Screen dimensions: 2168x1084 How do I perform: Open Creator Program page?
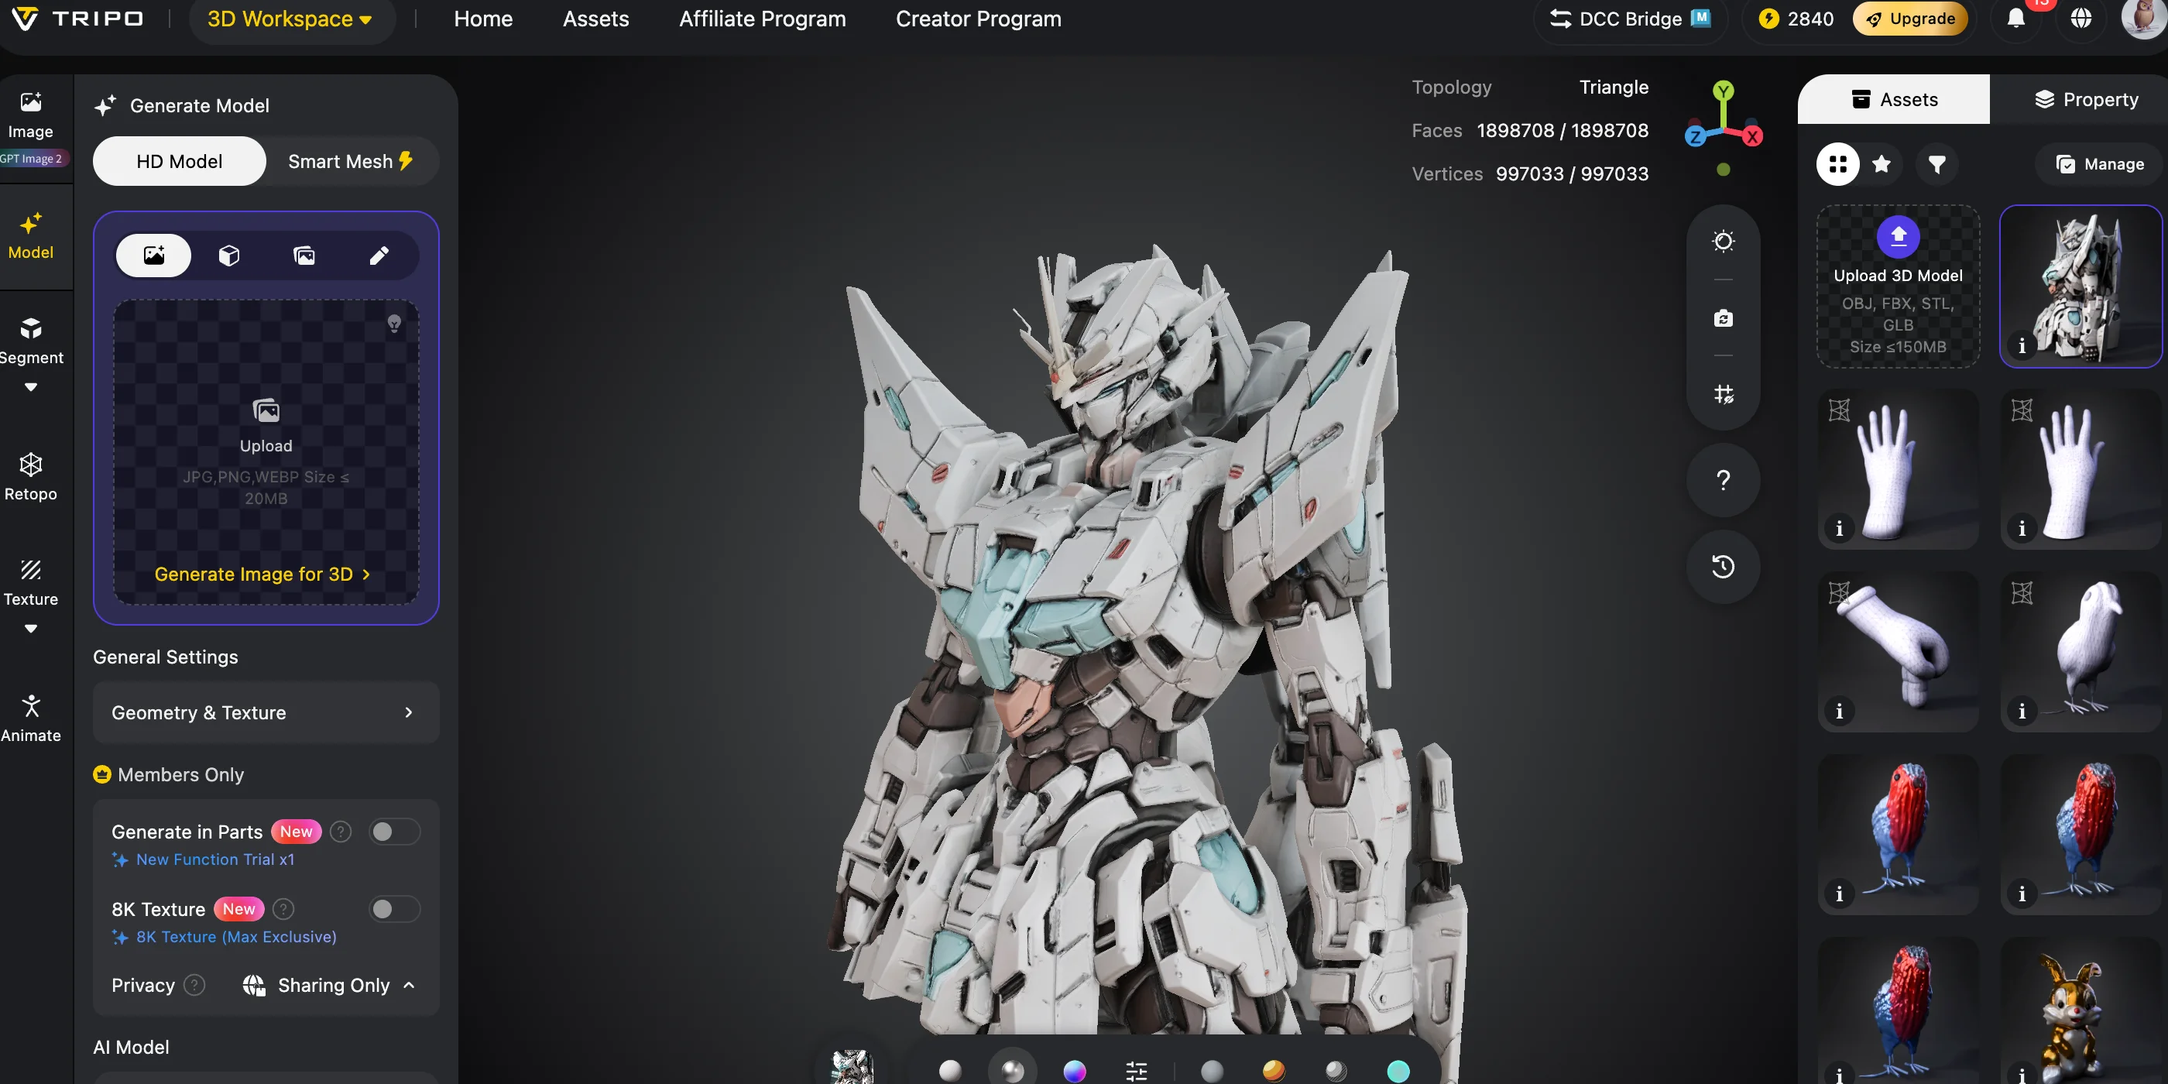click(978, 19)
